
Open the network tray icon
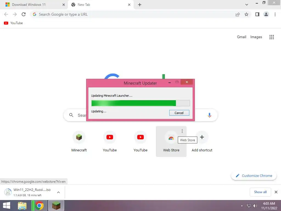click(249, 206)
